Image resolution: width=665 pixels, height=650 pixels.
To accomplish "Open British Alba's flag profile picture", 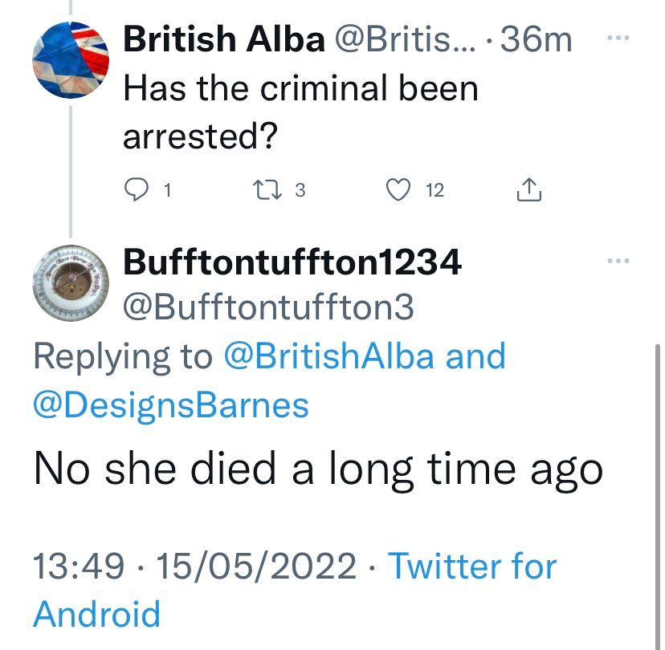I will coord(71,59).
